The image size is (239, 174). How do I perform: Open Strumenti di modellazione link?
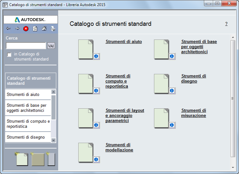(x=119, y=148)
